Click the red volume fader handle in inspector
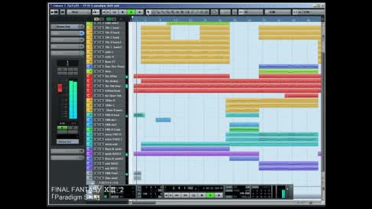Screen dimensions: 372x209 [60, 88]
